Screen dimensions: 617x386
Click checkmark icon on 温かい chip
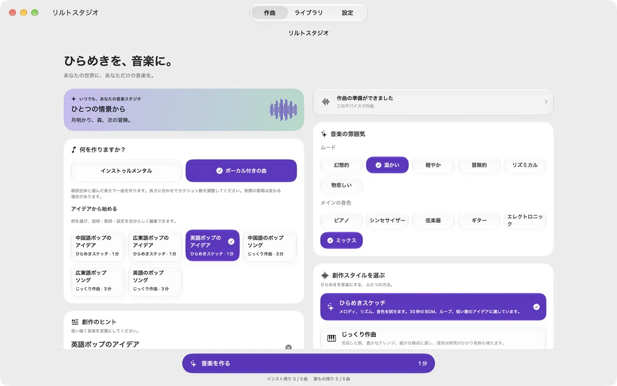tap(378, 166)
